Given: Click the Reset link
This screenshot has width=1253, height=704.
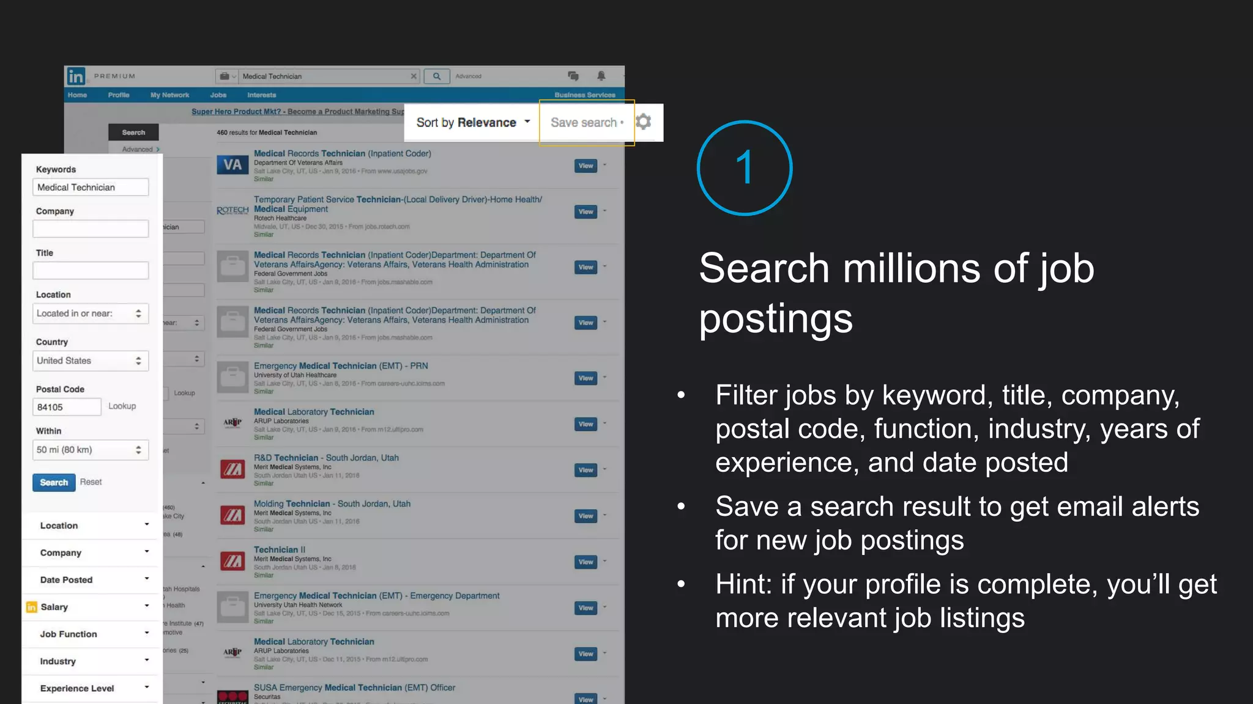Looking at the screenshot, I should coord(91,482).
